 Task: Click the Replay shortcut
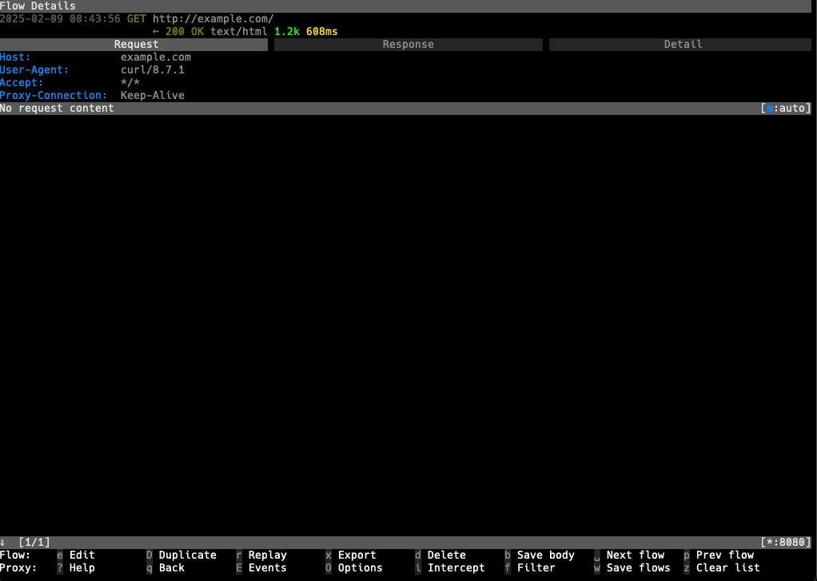click(261, 555)
